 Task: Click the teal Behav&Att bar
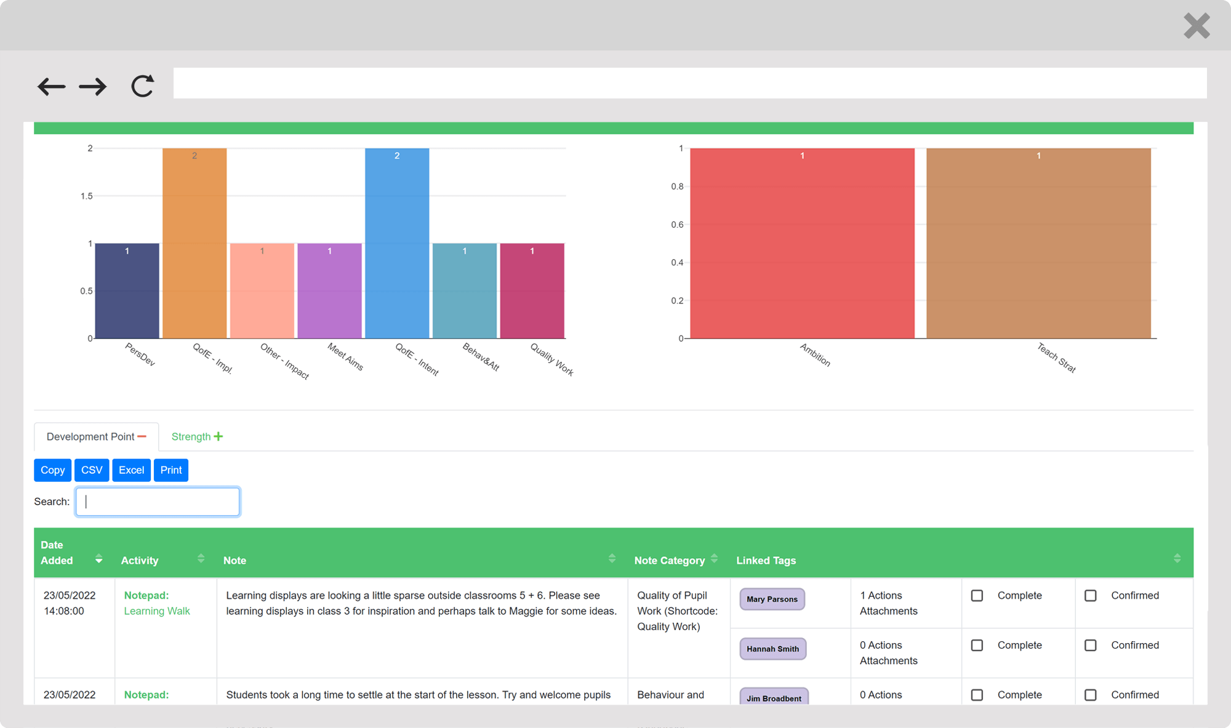pos(465,290)
